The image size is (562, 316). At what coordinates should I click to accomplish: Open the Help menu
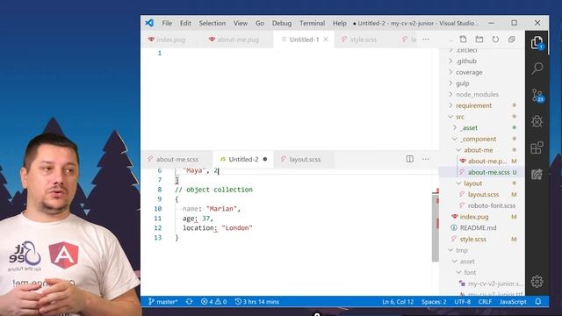(340, 23)
